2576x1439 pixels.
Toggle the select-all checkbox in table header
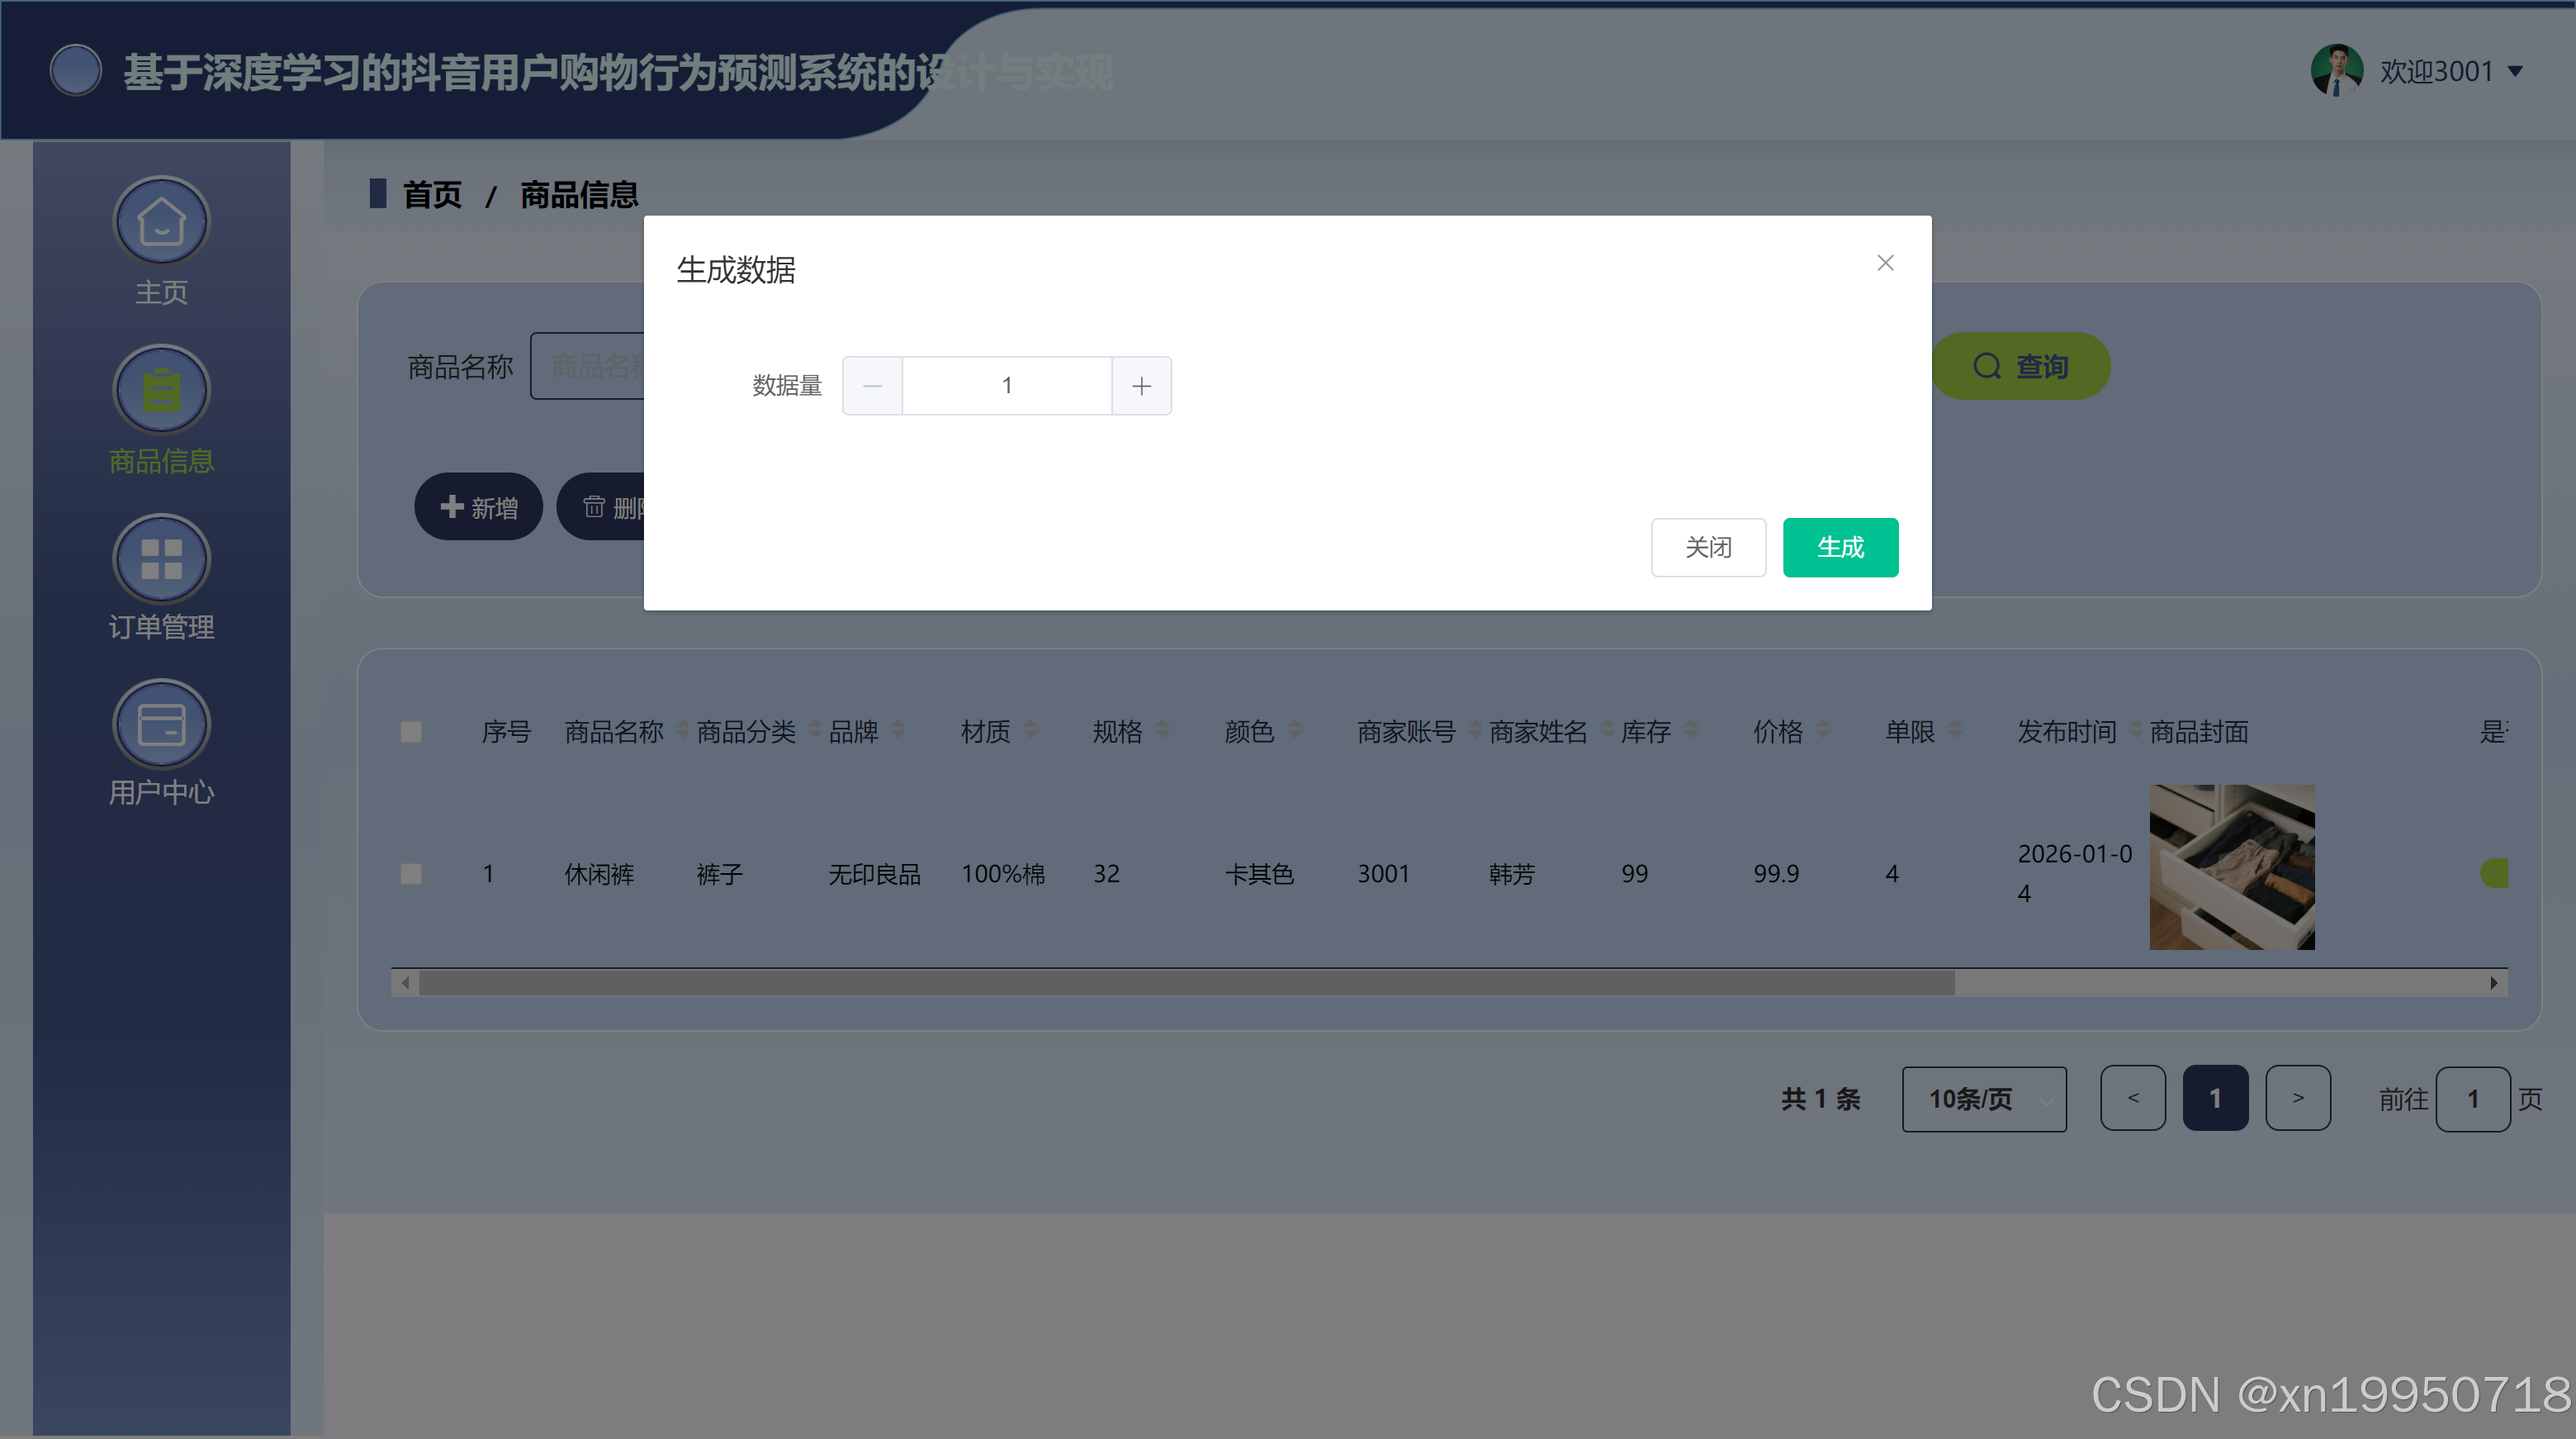411,732
